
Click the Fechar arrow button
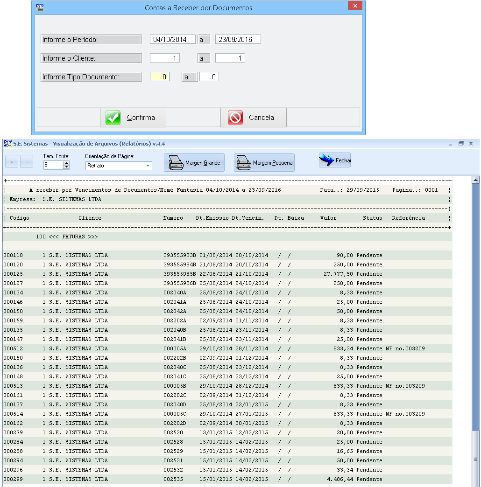coord(335,160)
